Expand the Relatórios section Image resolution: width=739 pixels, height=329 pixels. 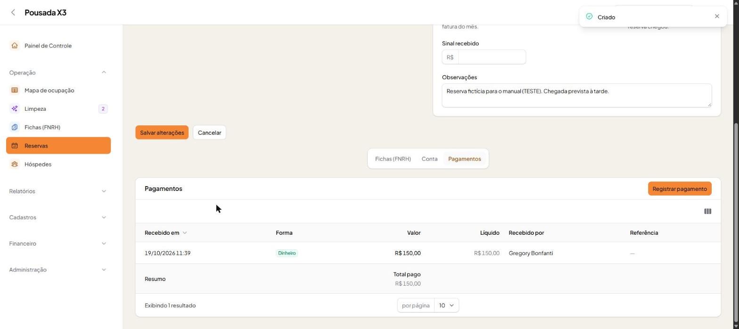104,191
